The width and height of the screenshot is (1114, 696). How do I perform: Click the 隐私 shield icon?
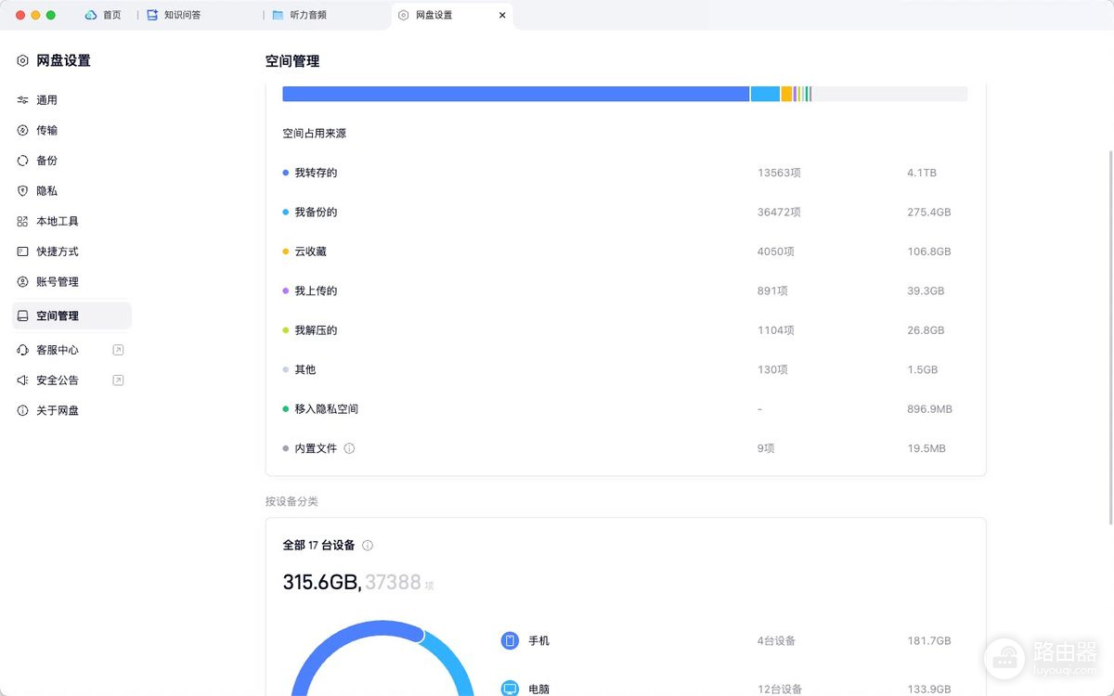[22, 191]
